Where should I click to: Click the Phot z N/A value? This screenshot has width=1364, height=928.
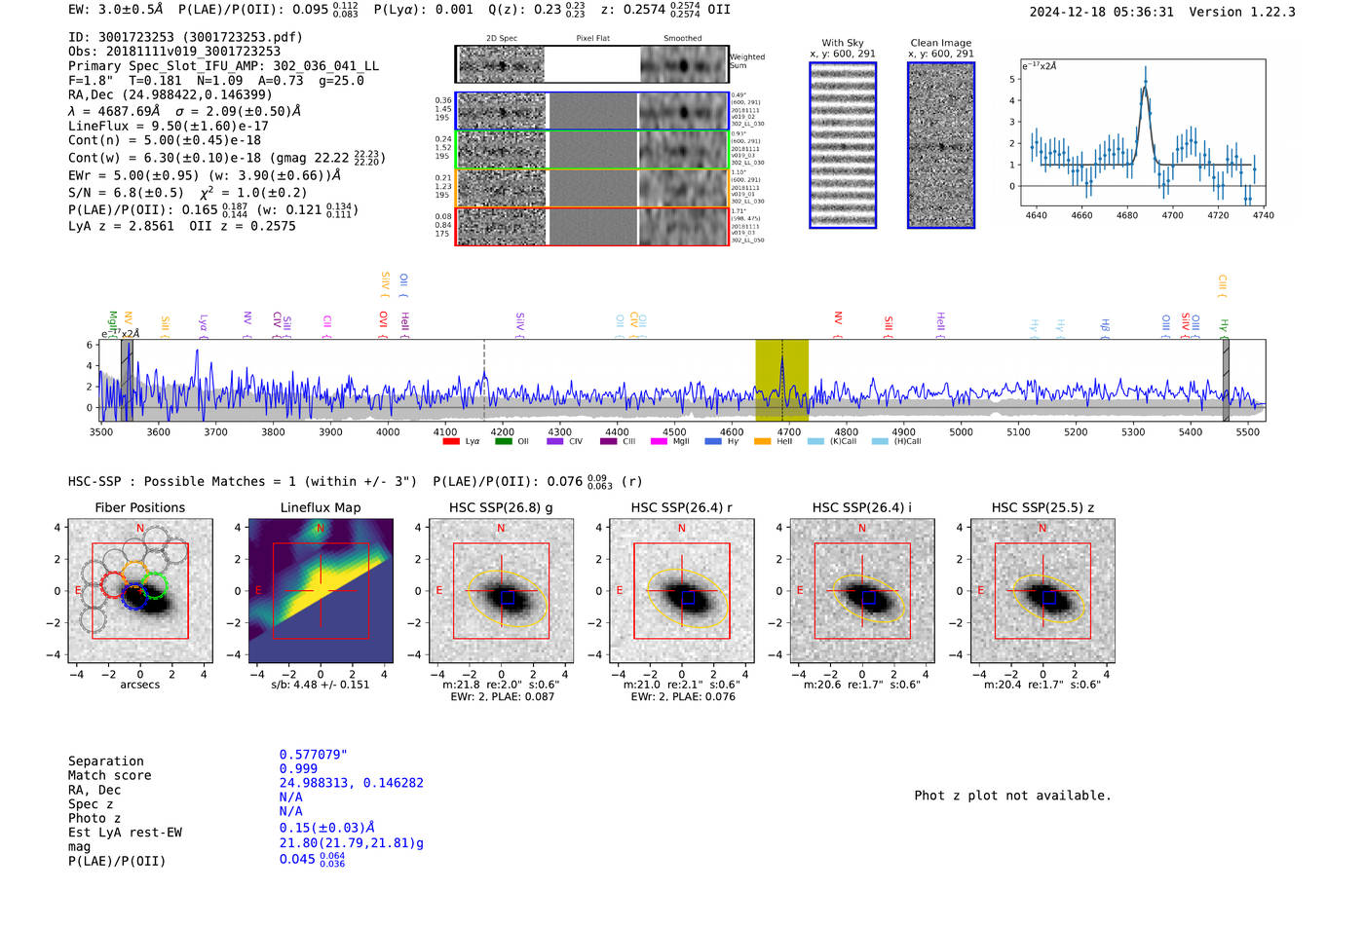tap(291, 811)
